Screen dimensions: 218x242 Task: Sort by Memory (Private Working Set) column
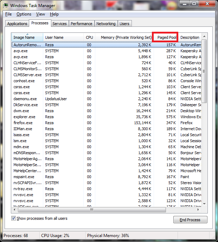126,37
